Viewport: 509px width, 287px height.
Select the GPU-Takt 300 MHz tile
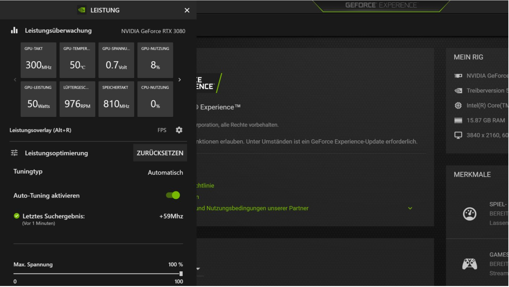tap(39, 60)
